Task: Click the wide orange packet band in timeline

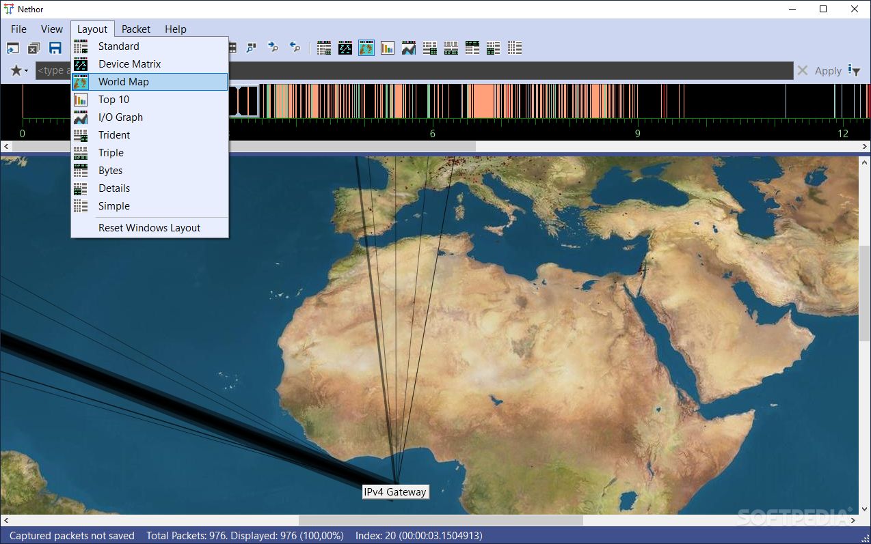Action: point(484,101)
